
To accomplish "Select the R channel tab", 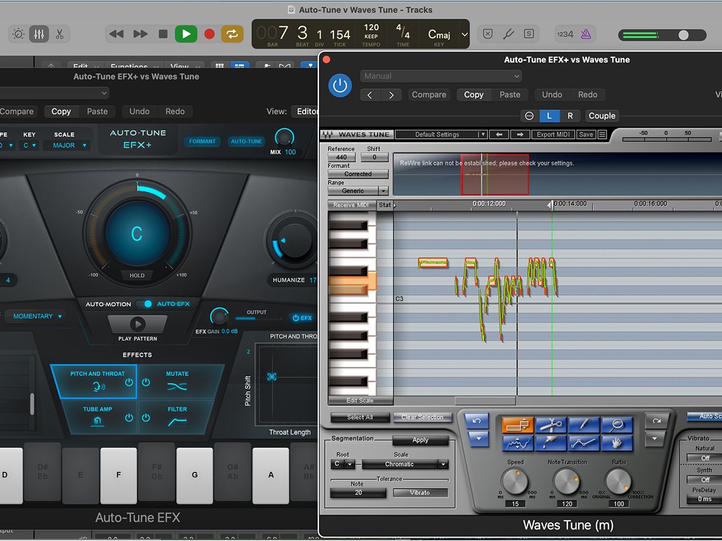I will pyautogui.click(x=570, y=116).
